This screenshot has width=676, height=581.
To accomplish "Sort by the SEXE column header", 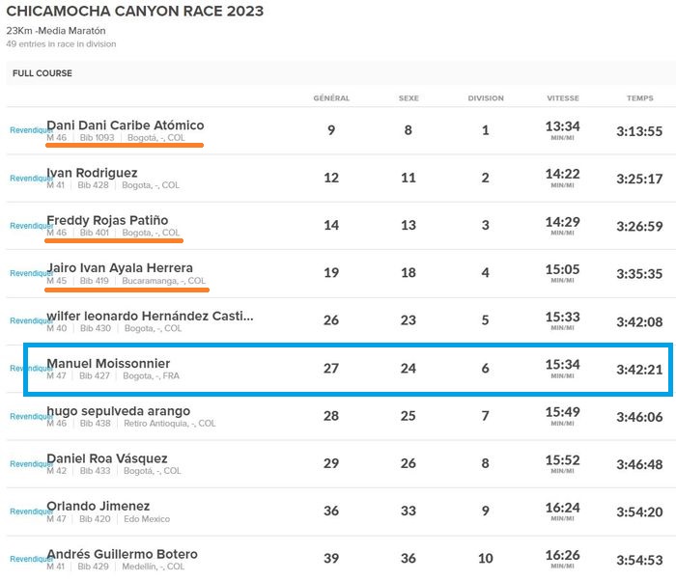I will [x=408, y=98].
